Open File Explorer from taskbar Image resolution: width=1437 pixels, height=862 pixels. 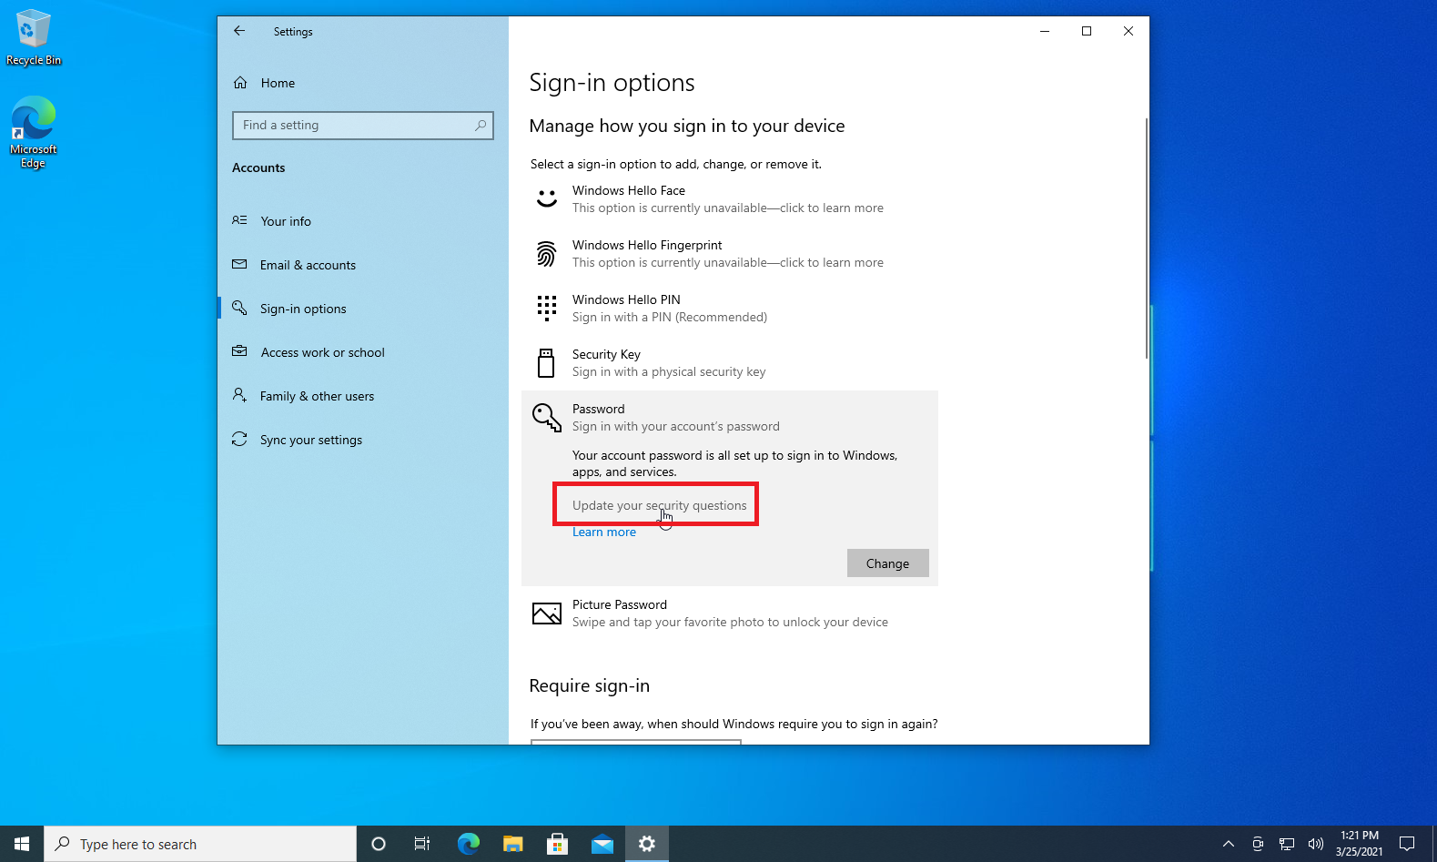click(513, 844)
